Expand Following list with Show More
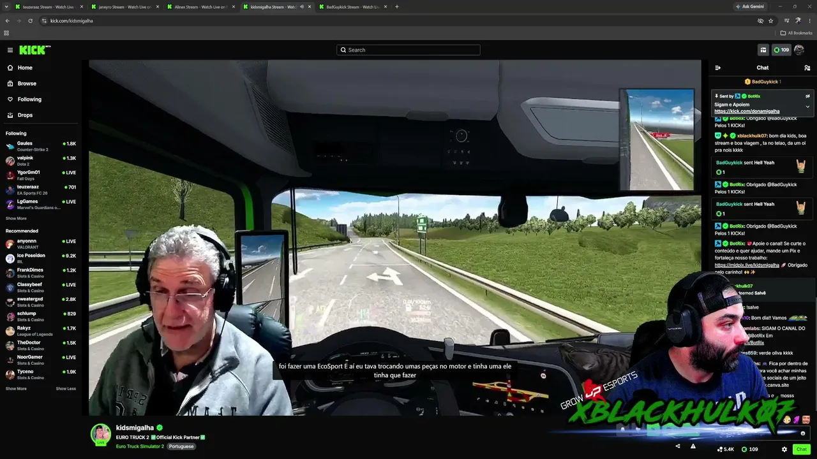The image size is (817, 459). point(16,219)
